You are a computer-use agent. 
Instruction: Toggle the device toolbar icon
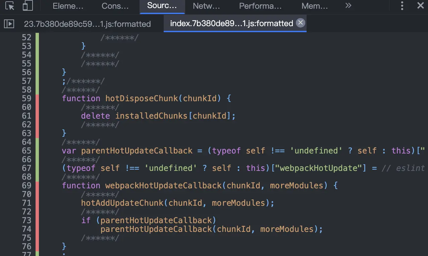coord(28,6)
